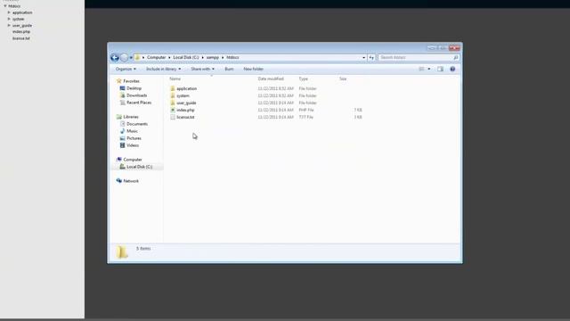570x321 pixels.
Task: Open Recent Places in Favorites
Action: click(135, 103)
